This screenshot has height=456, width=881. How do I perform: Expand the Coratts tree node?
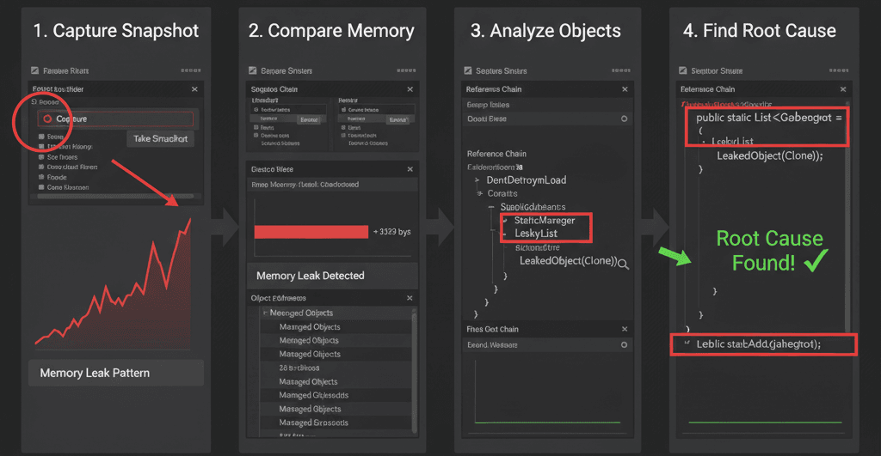(479, 193)
